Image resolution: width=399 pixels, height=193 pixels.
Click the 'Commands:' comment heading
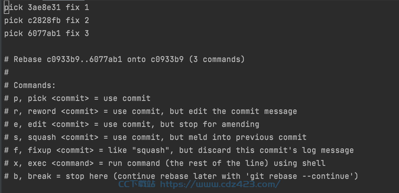[35, 85]
